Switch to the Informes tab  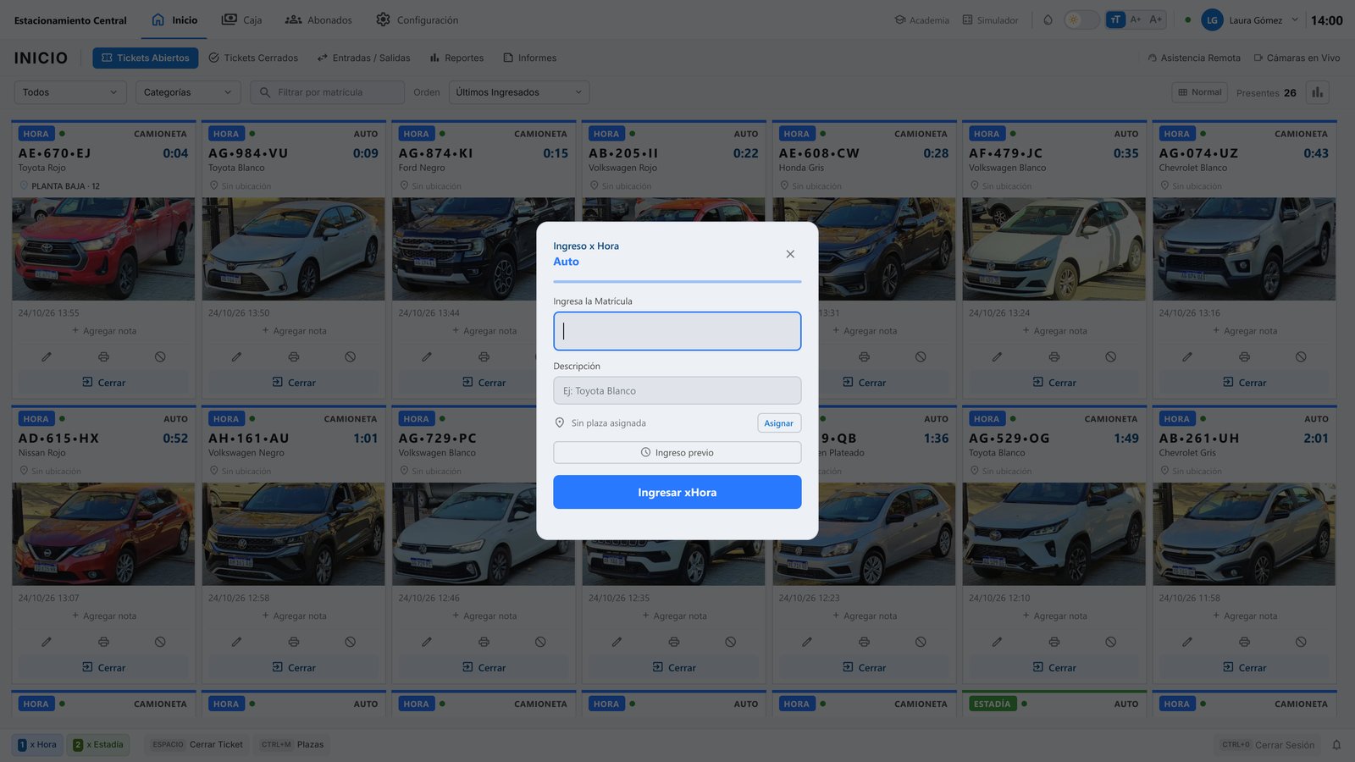click(530, 58)
